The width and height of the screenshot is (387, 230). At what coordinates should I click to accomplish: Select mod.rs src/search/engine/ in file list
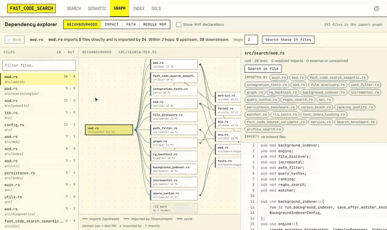click(39, 91)
